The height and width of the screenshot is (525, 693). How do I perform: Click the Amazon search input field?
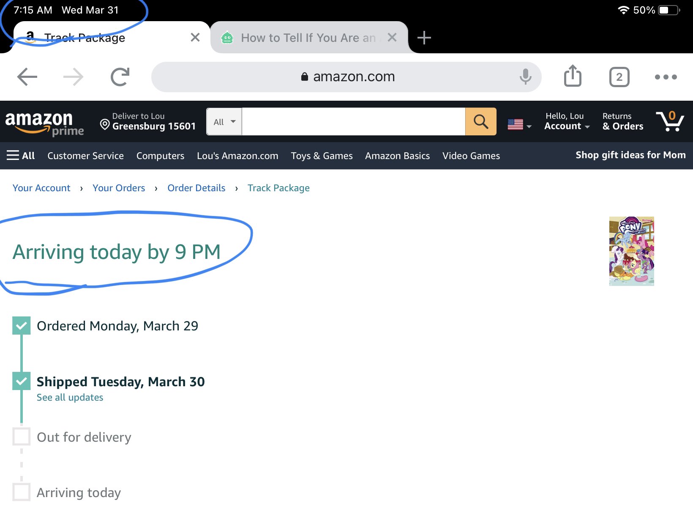353,122
